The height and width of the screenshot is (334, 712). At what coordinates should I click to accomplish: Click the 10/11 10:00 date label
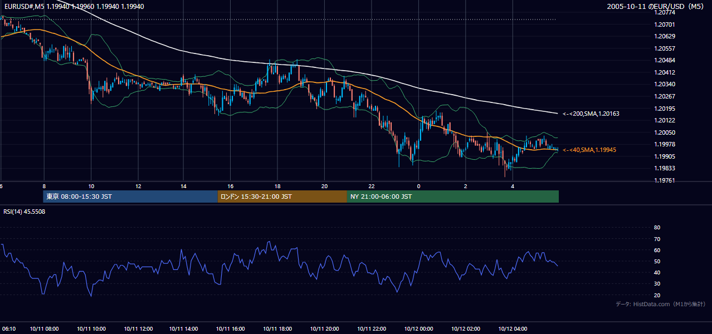point(91,328)
